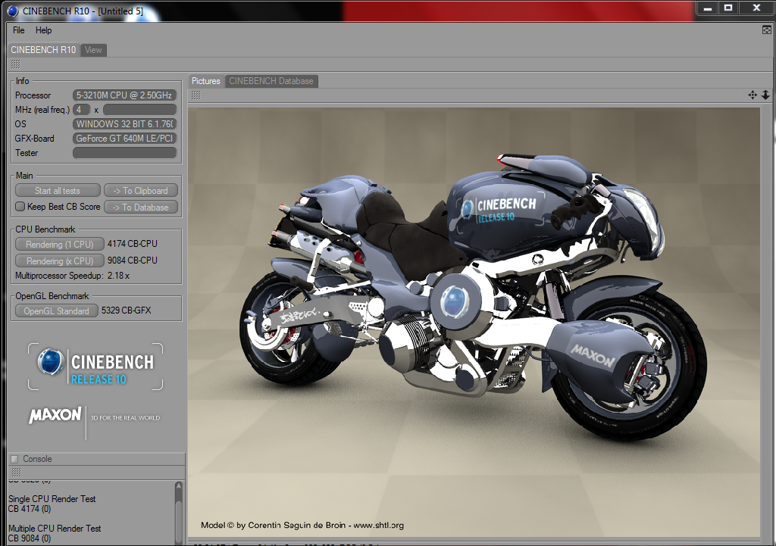Screen dimensions: 776x546
Task: Click the grip handle icon below Pictures tab
Action: pos(196,95)
